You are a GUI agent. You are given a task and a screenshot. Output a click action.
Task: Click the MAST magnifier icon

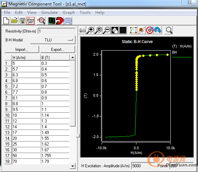point(41,21)
